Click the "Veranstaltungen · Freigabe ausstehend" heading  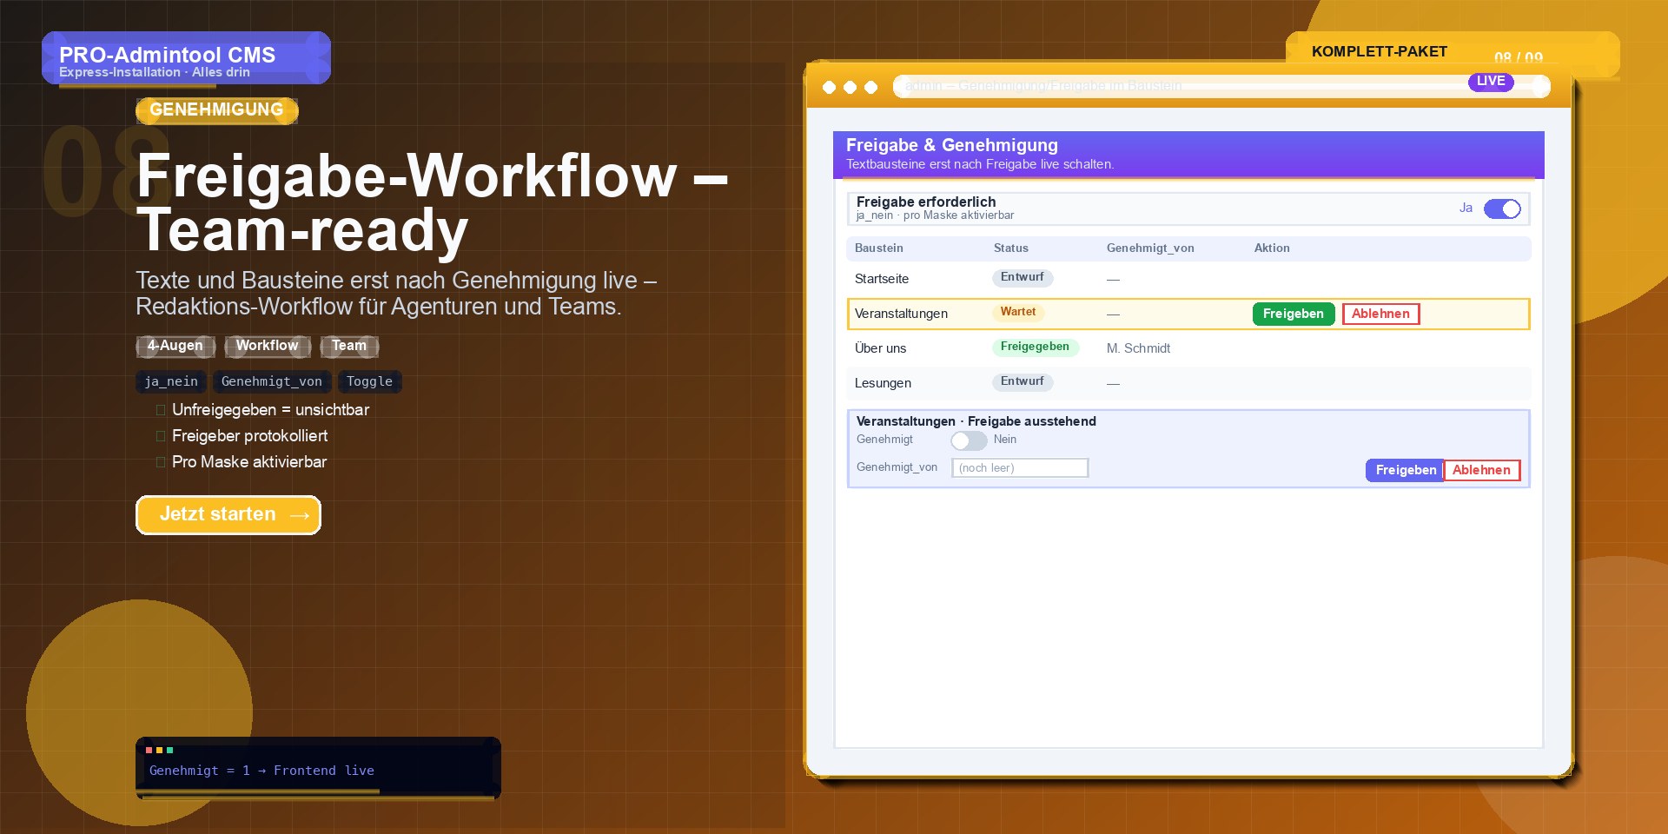[x=976, y=421]
